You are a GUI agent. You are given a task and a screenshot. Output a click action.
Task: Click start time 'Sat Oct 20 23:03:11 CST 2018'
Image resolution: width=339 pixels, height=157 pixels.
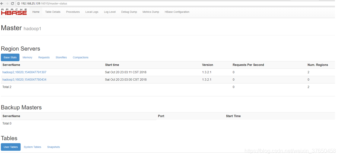coord(126,72)
